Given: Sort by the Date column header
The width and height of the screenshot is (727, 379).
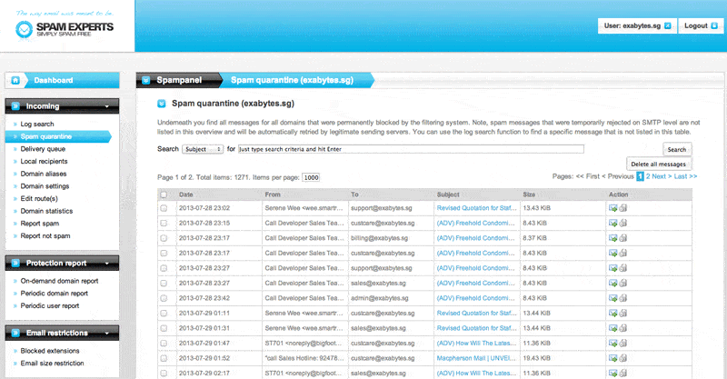Looking at the screenshot, I should point(186,194).
